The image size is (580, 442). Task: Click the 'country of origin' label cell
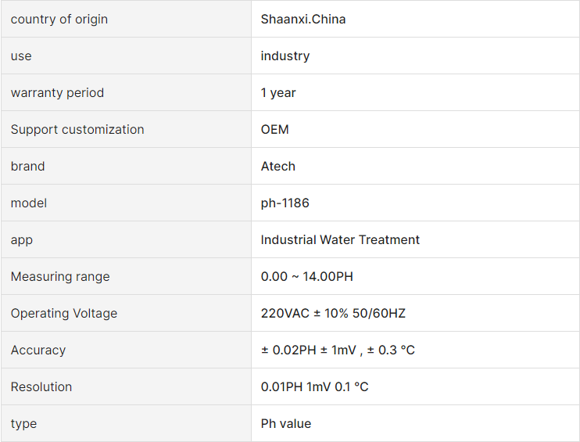coord(126,19)
